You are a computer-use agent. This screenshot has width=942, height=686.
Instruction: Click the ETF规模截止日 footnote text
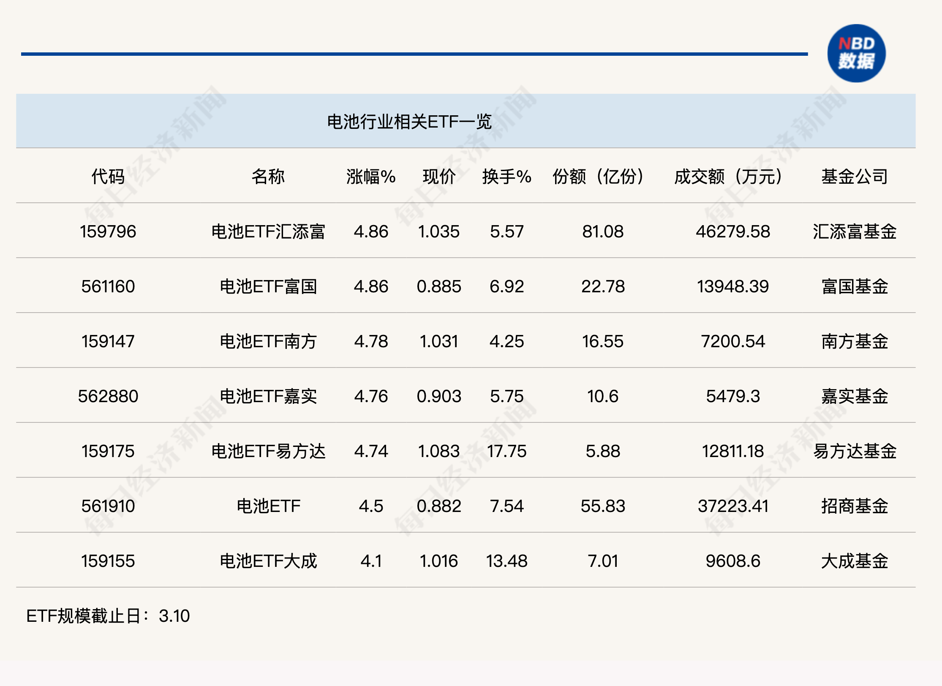point(108,616)
